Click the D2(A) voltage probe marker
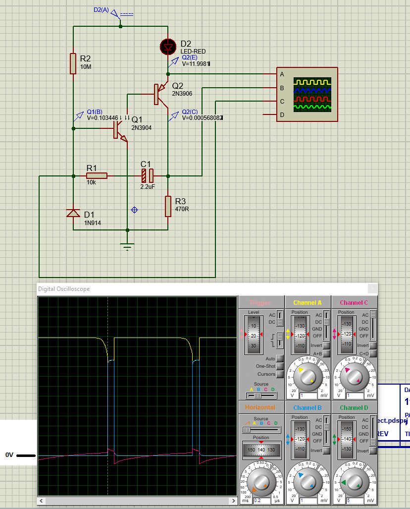The width and height of the screenshot is (410, 509). coord(116,14)
